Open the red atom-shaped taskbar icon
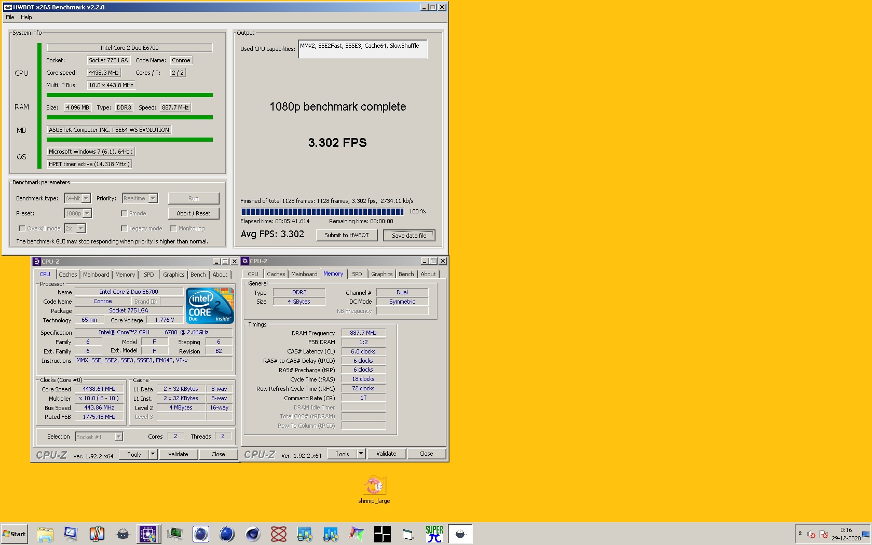Image resolution: width=872 pixels, height=545 pixels. click(x=279, y=534)
